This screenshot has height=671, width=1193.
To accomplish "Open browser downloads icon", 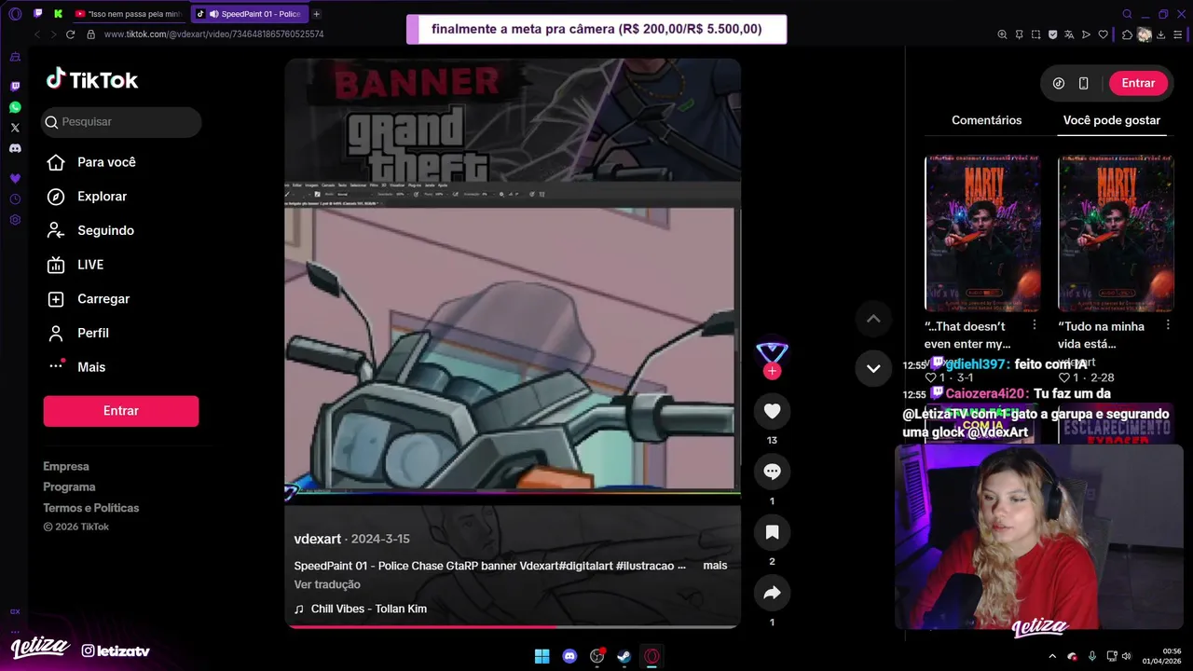I will click(1162, 34).
